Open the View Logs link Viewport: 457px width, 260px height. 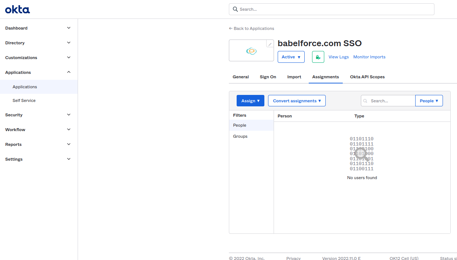pos(339,57)
